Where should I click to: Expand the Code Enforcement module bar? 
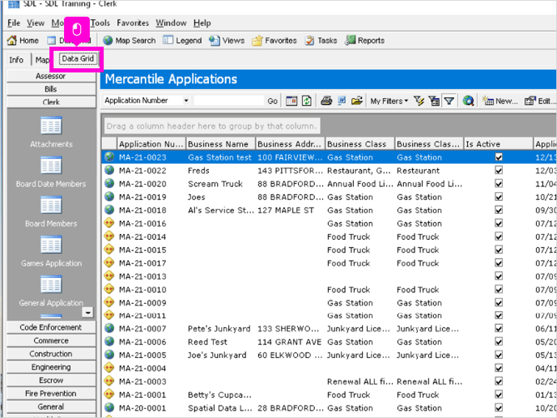click(51, 327)
